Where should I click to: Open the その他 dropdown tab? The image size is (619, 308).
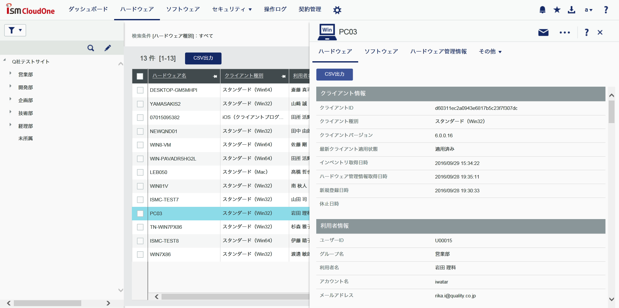coord(490,52)
